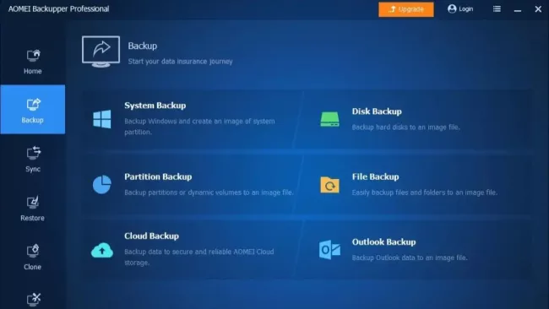
Task: Select the File Backup title
Action: coord(375,176)
